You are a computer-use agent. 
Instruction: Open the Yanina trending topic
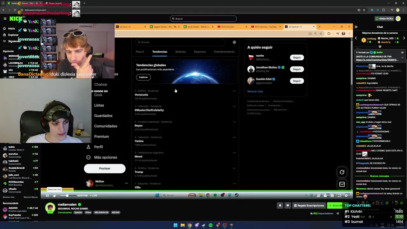click(x=139, y=141)
